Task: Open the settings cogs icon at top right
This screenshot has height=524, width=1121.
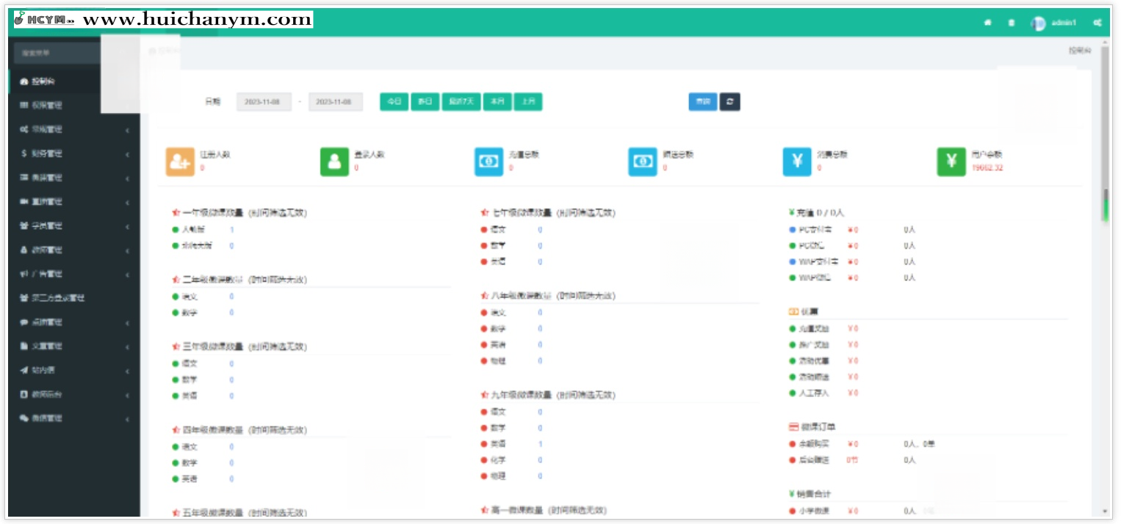Action: pyautogui.click(x=1097, y=23)
